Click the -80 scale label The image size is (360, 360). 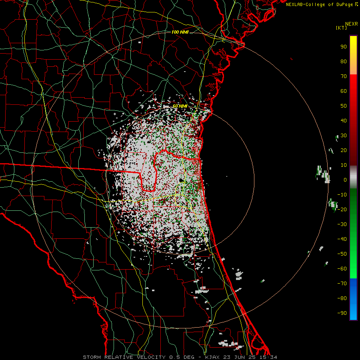click(x=342, y=298)
